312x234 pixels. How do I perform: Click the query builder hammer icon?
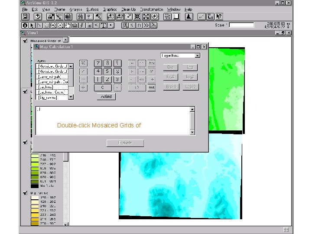[98, 16]
